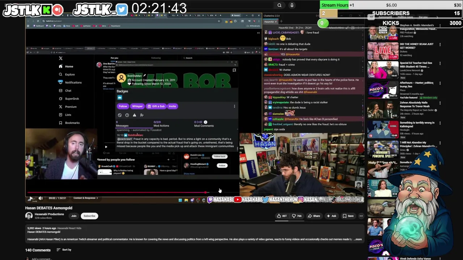This screenshot has height=260, width=463.
Task: Activate voice search microphone icon
Action: tap(292, 5)
